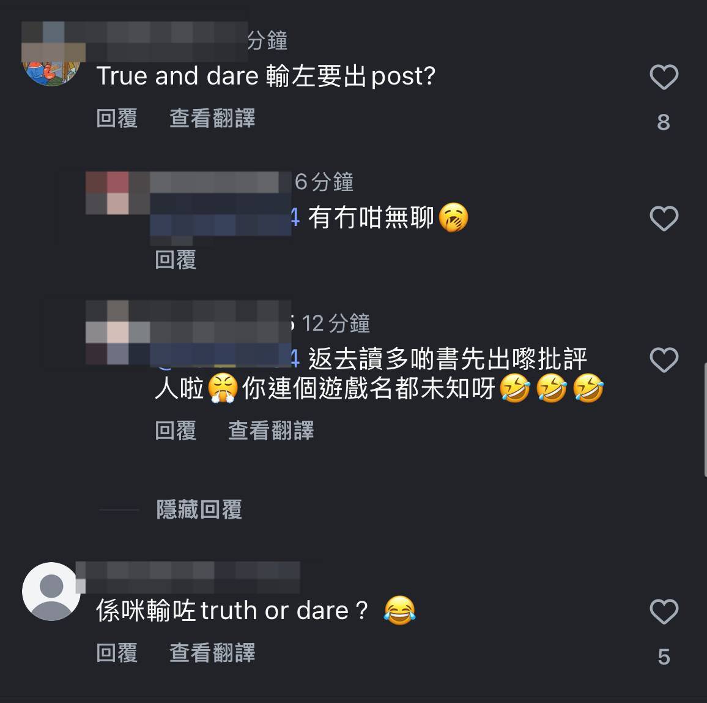Reply to the '返去讀多啲書' comment
The width and height of the screenshot is (707, 703).
pyautogui.click(x=176, y=430)
